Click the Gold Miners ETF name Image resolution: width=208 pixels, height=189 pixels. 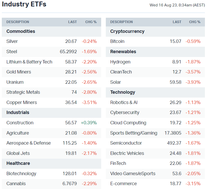(x=19, y=72)
